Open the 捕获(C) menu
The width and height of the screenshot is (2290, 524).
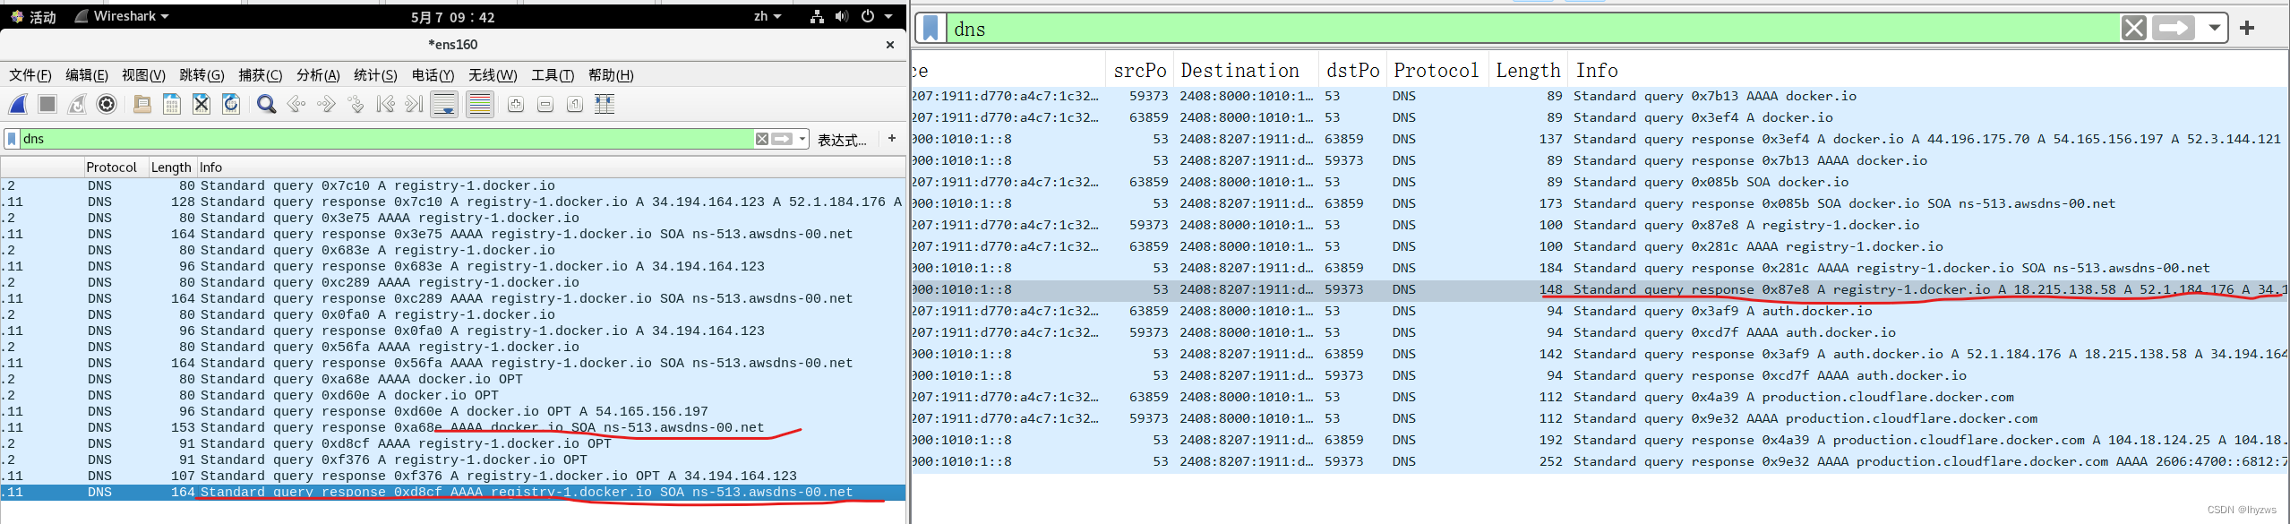click(x=260, y=75)
